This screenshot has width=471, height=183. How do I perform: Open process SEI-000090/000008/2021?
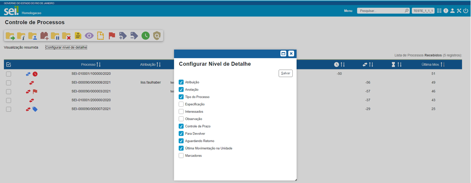[x=91, y=83]
